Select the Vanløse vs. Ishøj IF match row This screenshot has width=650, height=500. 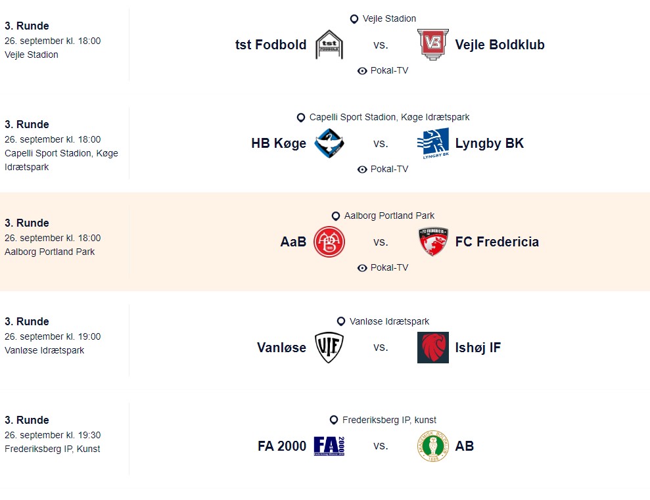point(325,340)
